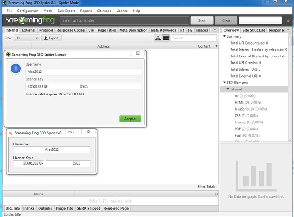Click the Clear button

[x=226, y=20]
